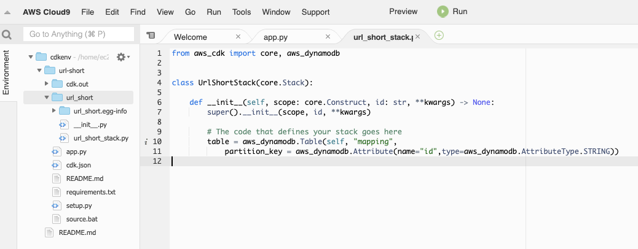Image resolution: width=638 pixels, height=249 pixels.
Task: Expand the url_short.egg-info folder arrow
Action: (x=53, y=111)
